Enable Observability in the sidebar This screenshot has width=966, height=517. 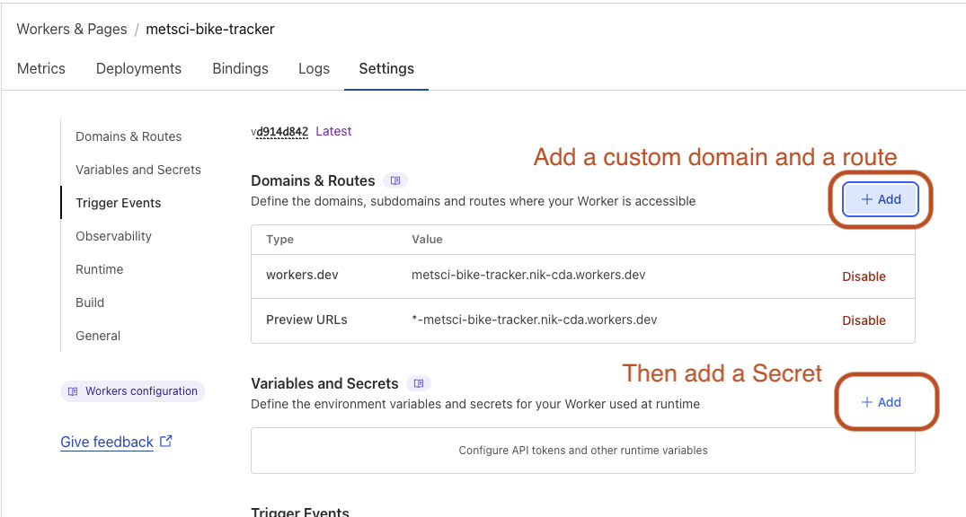113,236
